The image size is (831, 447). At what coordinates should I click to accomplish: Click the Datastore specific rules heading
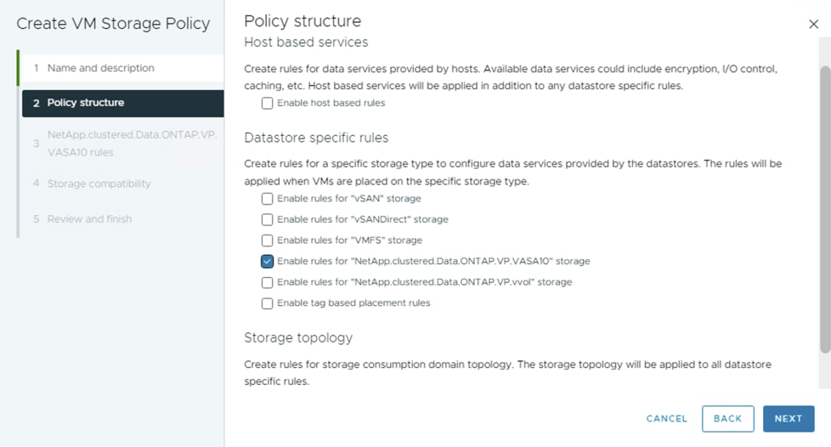[315, 137]
